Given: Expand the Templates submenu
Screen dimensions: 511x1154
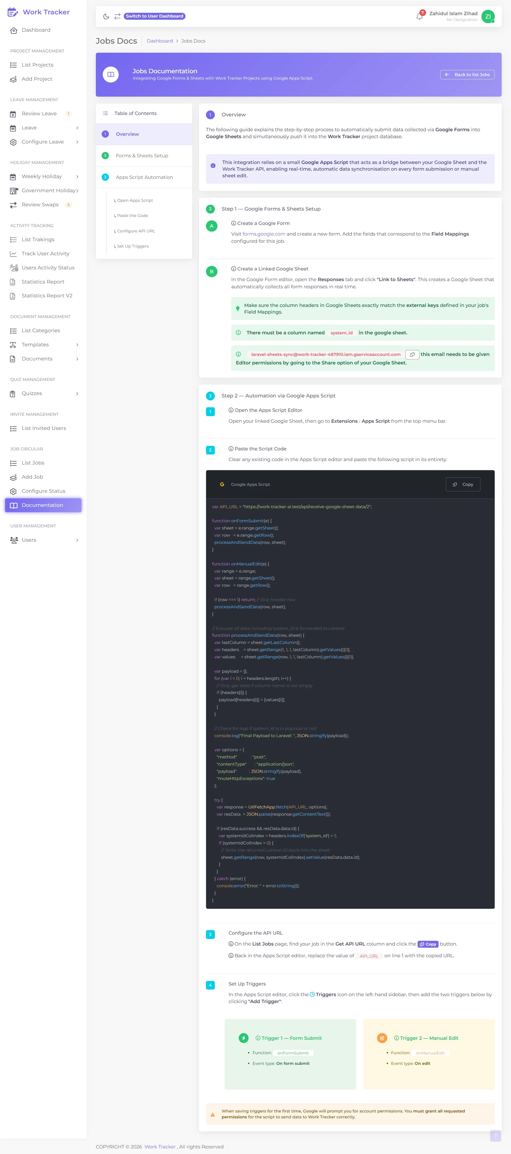Looking at the screenshot, I should click(77, 345).
